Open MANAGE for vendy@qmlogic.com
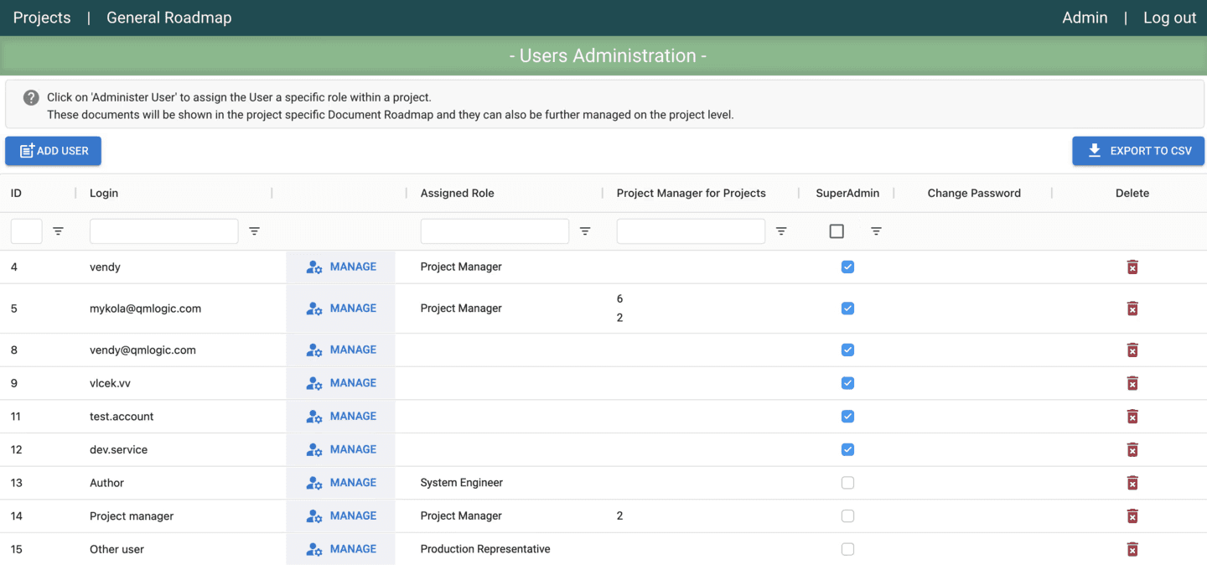The height and width of the screenshot is (565, 1207). tap(340, 350)
